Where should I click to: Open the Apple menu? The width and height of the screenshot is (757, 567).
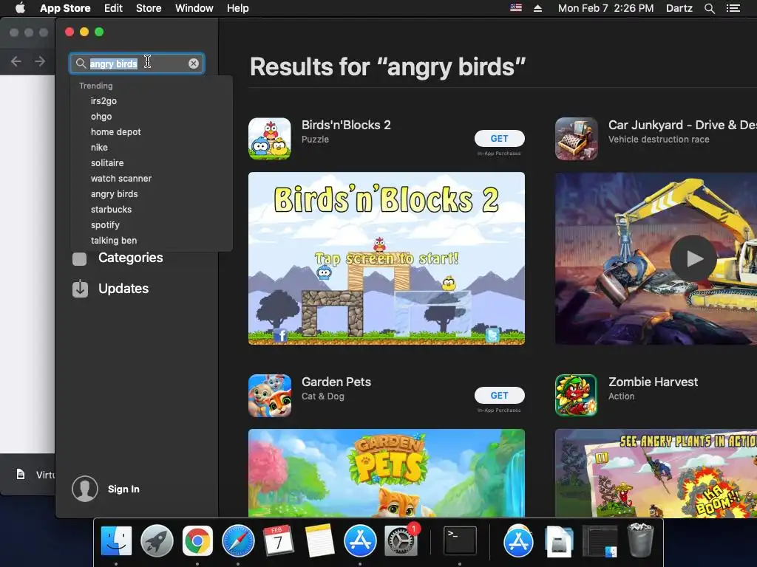(20, 8)
